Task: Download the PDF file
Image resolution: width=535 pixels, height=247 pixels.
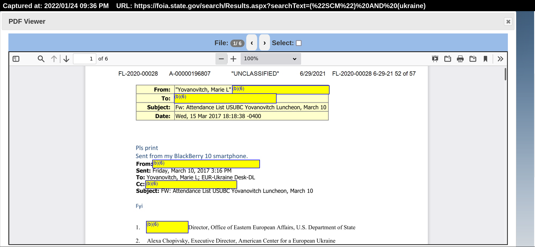Action: (x=473, y=59)
